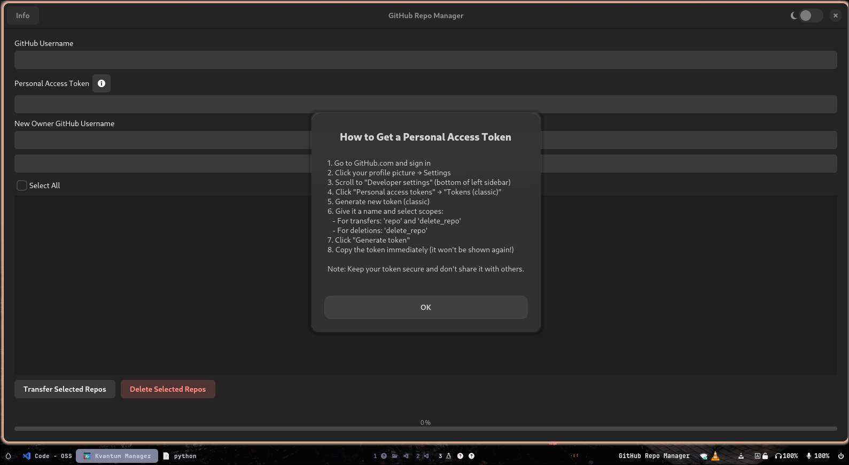
Task: Click the folder icon in workspace 1
Action: pos(395,456)
